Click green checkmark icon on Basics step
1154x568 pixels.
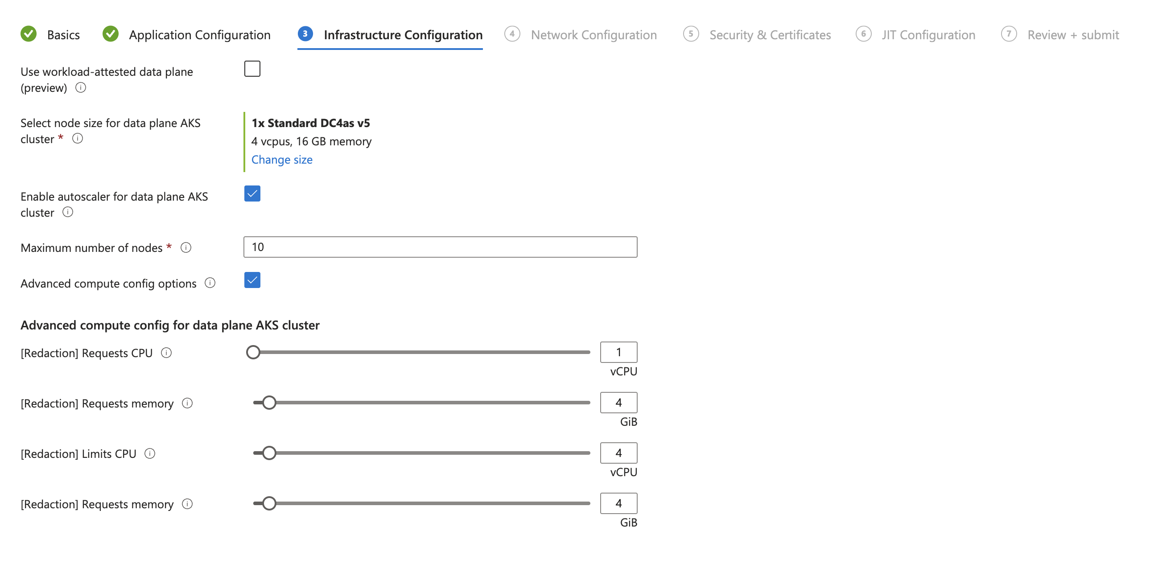tap(29, 34)
